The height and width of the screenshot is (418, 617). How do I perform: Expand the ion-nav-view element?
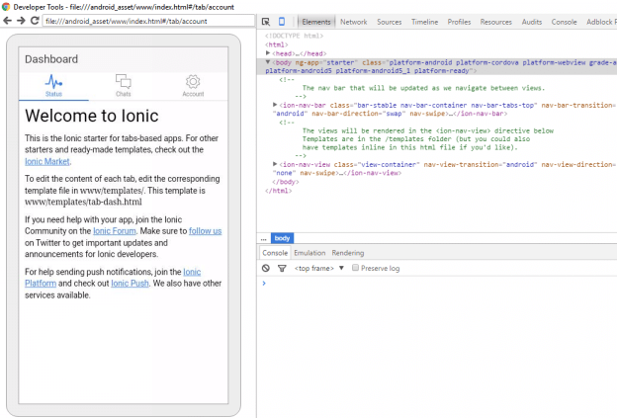click(276, 164)
